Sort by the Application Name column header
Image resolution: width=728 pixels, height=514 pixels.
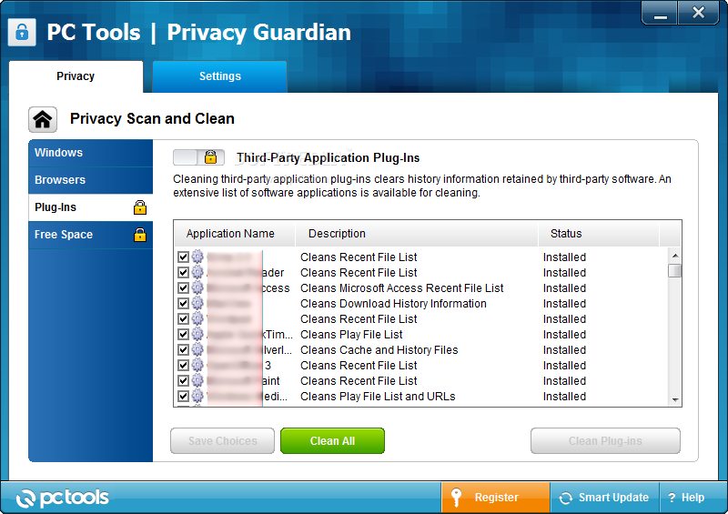(235, 234)
